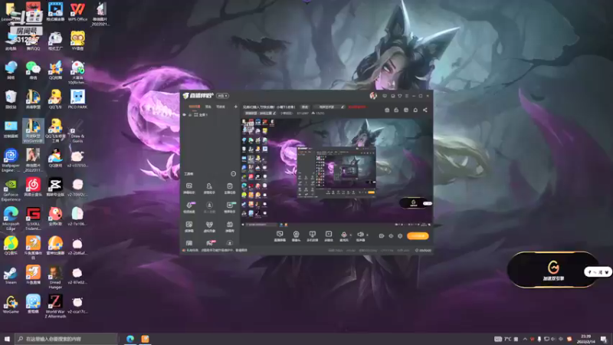Click the user avatar in the app title bar
The image size is (613, 345).
pos(373,95)
